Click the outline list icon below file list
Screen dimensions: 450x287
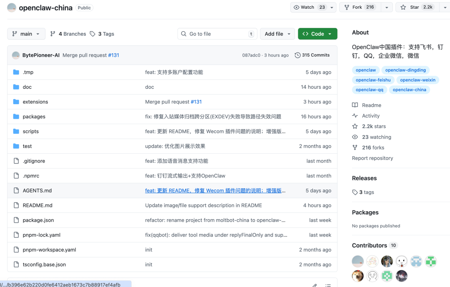tap(328, 285)
